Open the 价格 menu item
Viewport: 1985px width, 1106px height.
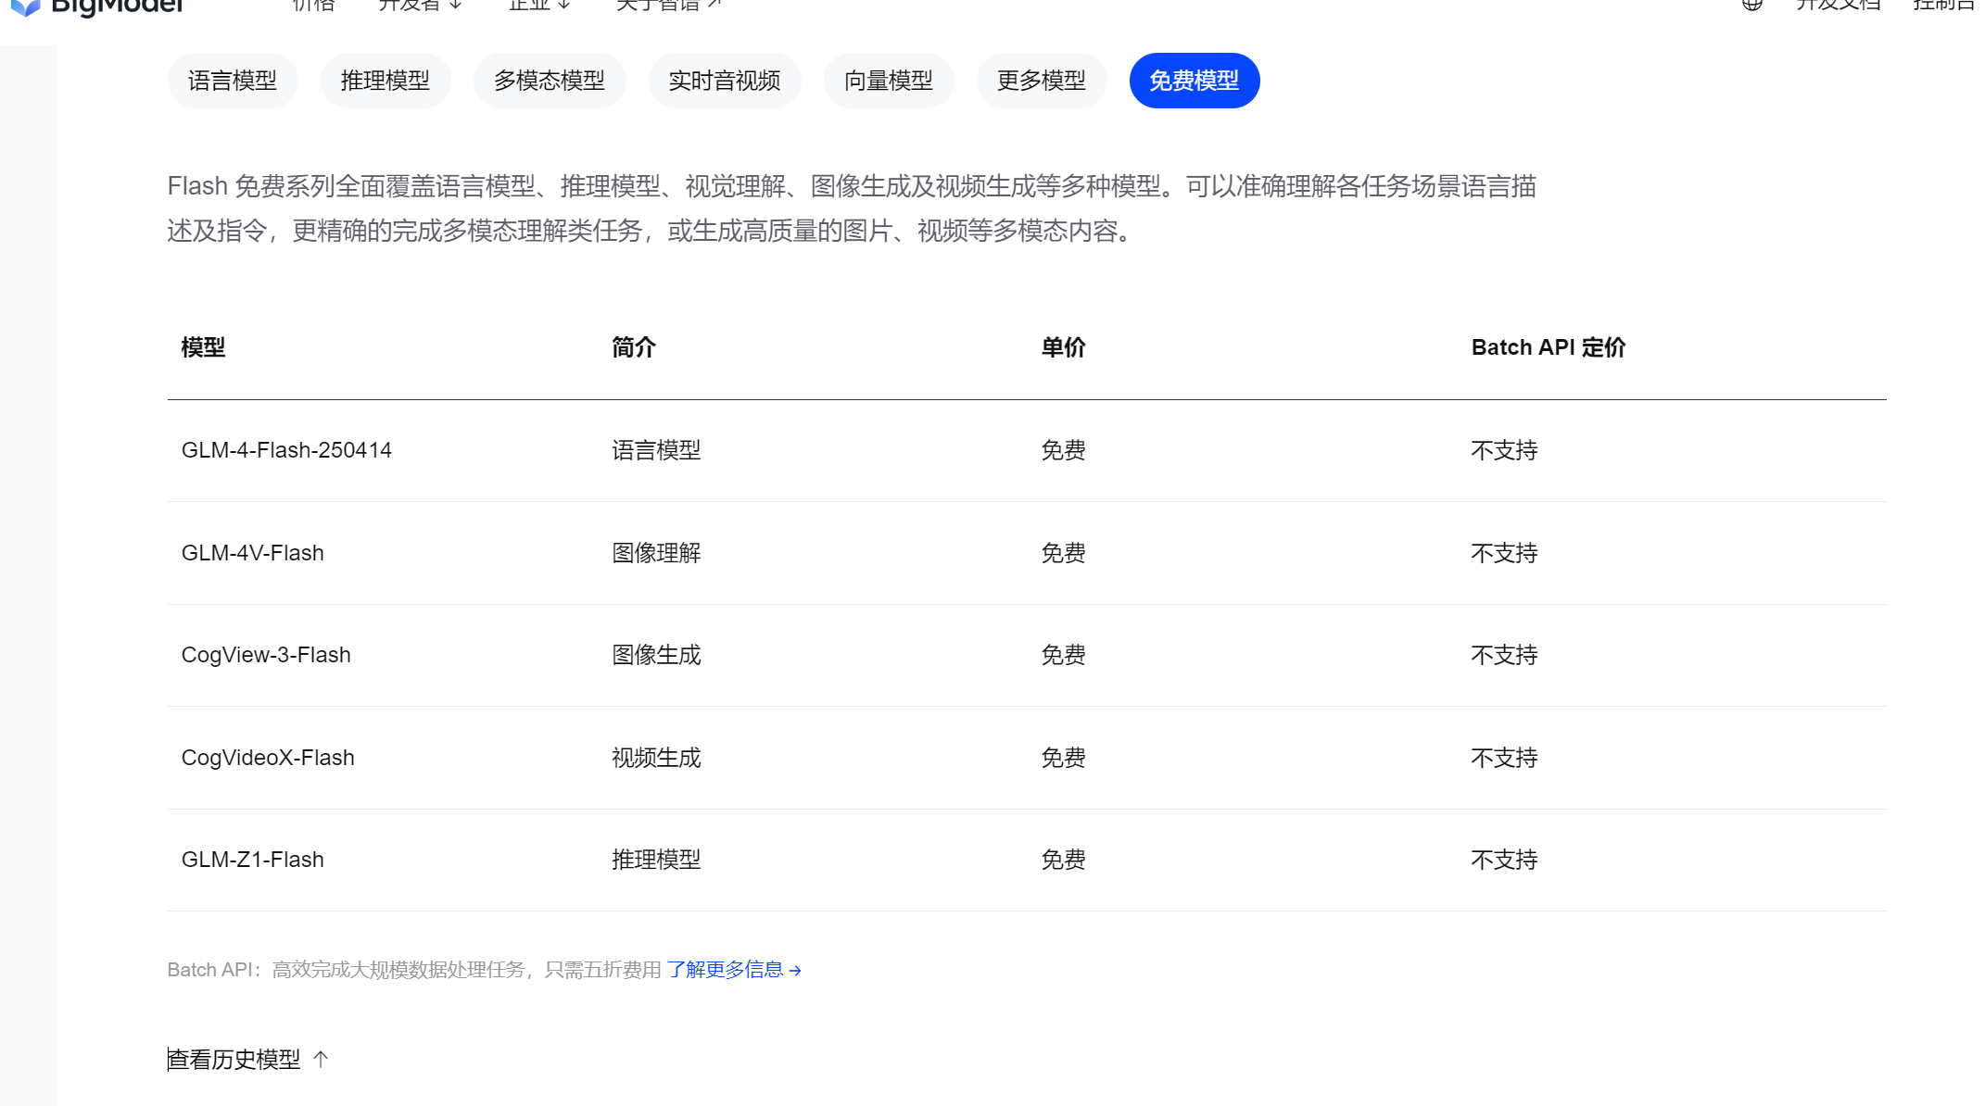[x=312, y=5]
